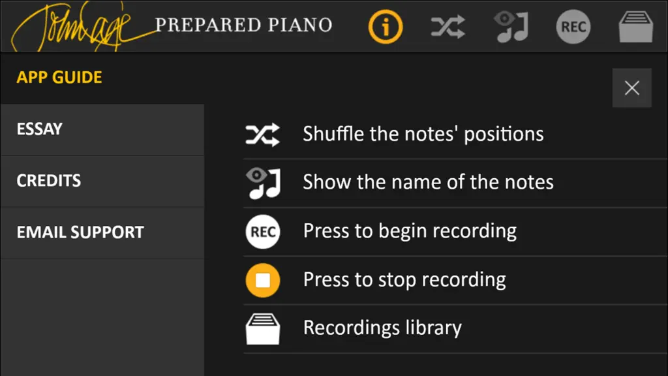Image resolution: width=668 pixels, height=376 pixels.
Task: Click the orange stop recording icon
Action: [x=263, y=281]
